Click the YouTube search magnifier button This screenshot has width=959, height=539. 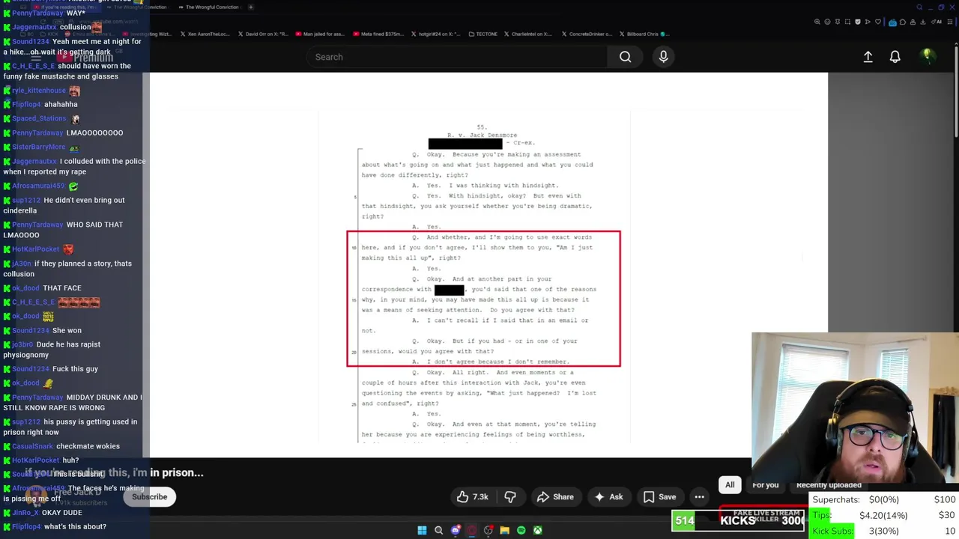coord(625,57)
